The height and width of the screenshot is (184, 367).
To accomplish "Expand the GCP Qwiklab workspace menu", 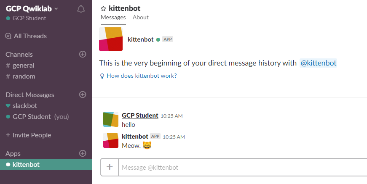I will click(x=32, y=9).
